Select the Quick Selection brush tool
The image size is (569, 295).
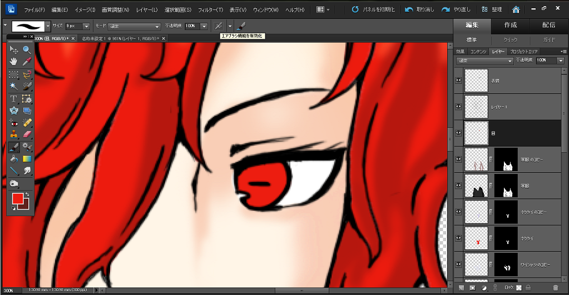pyautogui.click(x=27, y=86)
